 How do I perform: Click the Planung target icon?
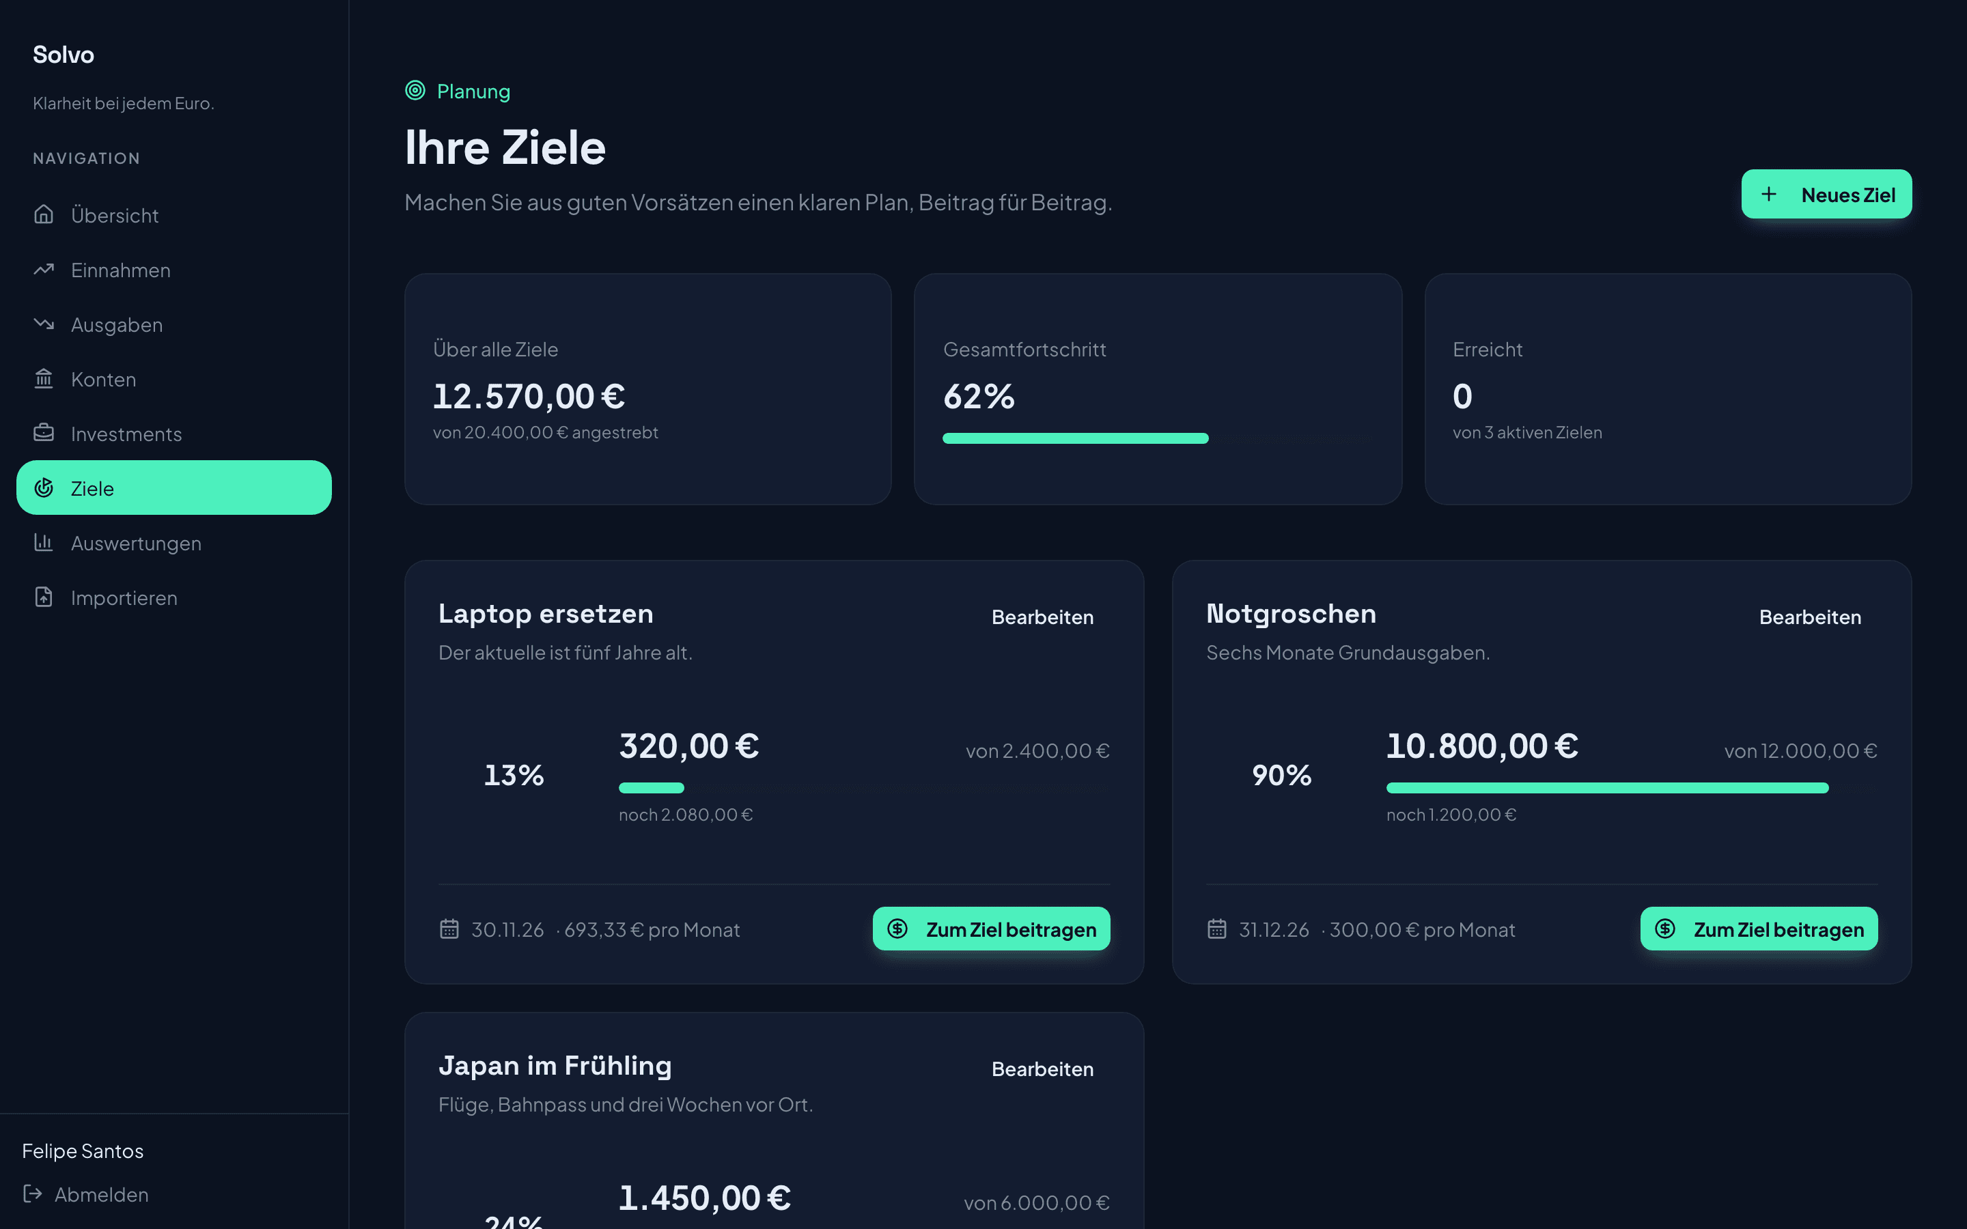[415, 90]
